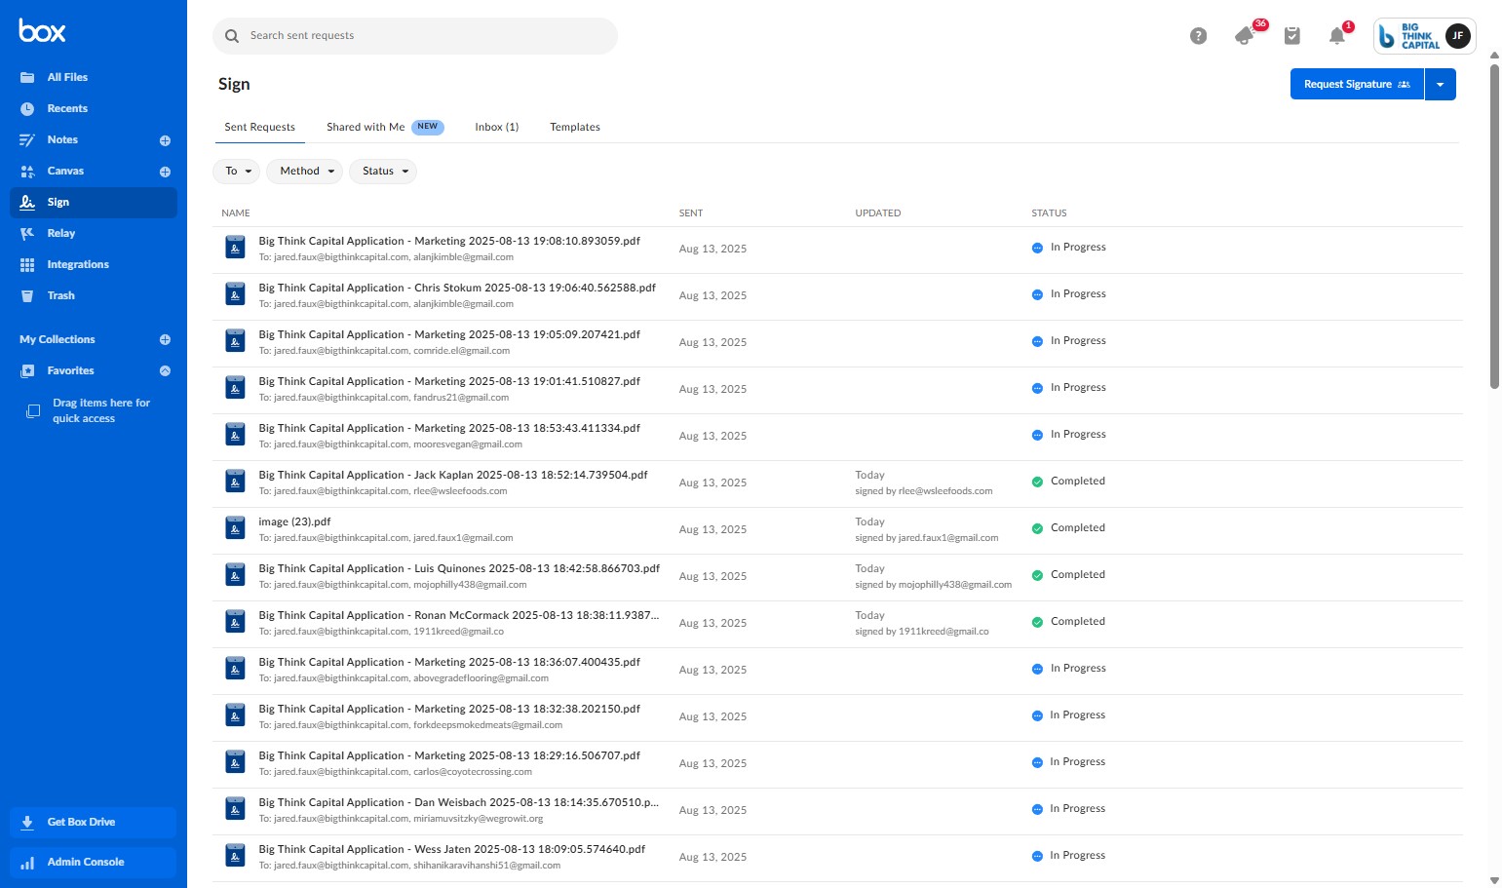Switch to Sent Requests tab

click(x=259, y=127)
